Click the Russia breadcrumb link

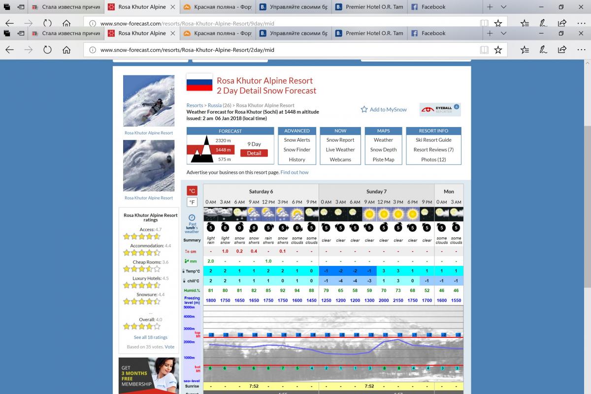[x=214, y=105]
